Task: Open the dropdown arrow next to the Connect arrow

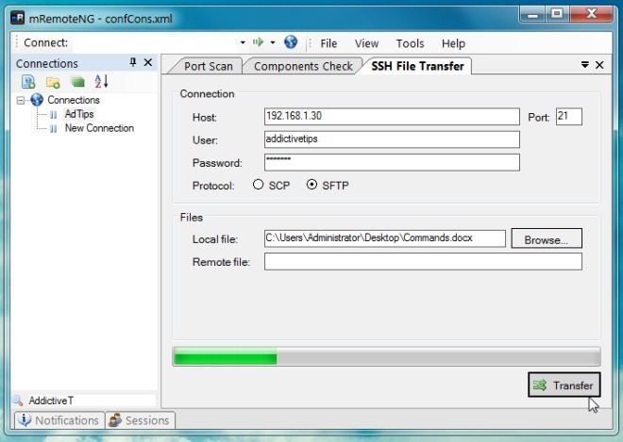Action: (273, 42)
